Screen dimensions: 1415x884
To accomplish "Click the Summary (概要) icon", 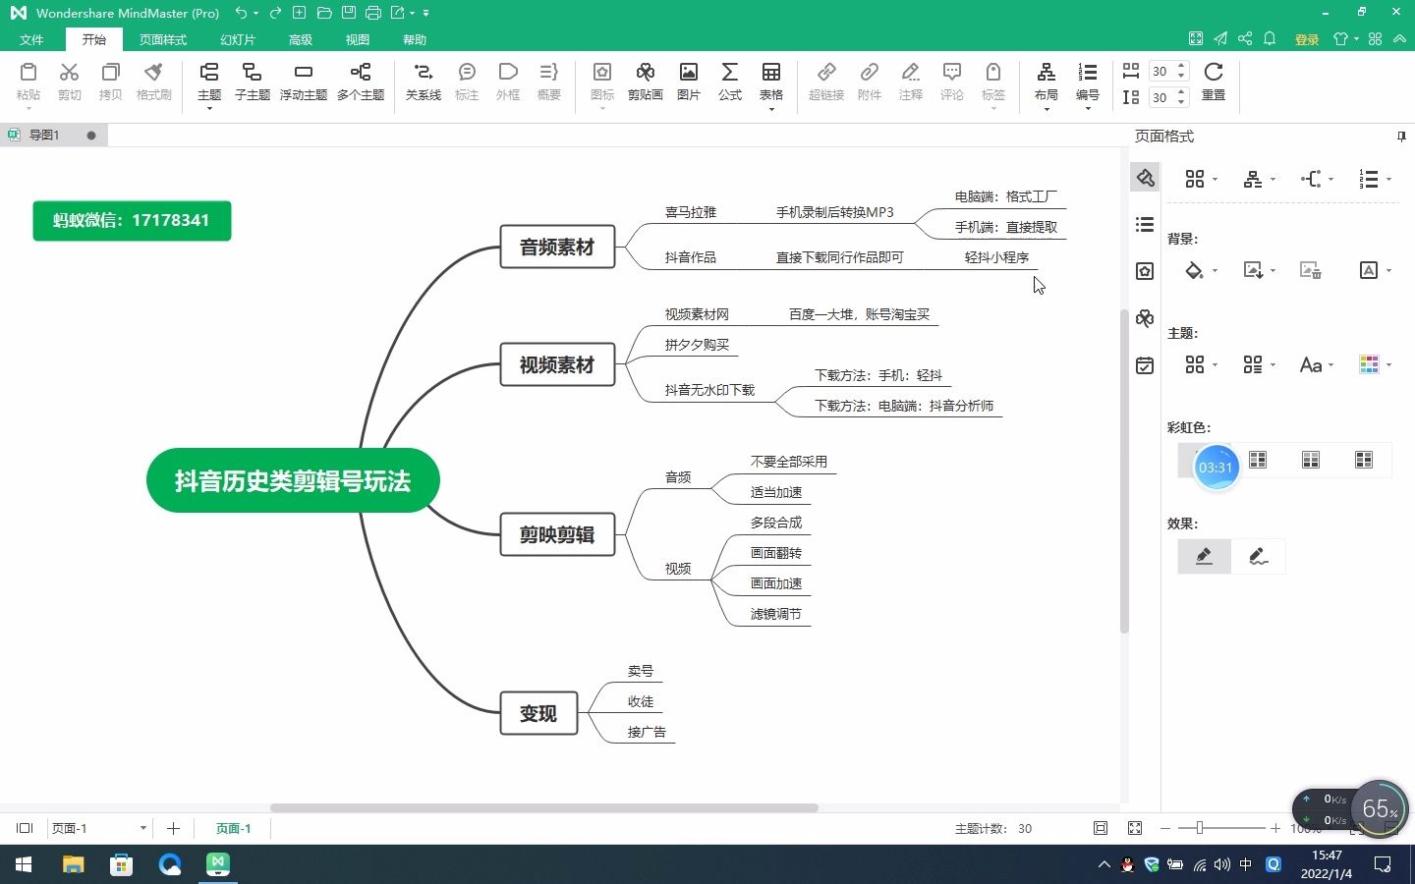I will tap(549, 73).
